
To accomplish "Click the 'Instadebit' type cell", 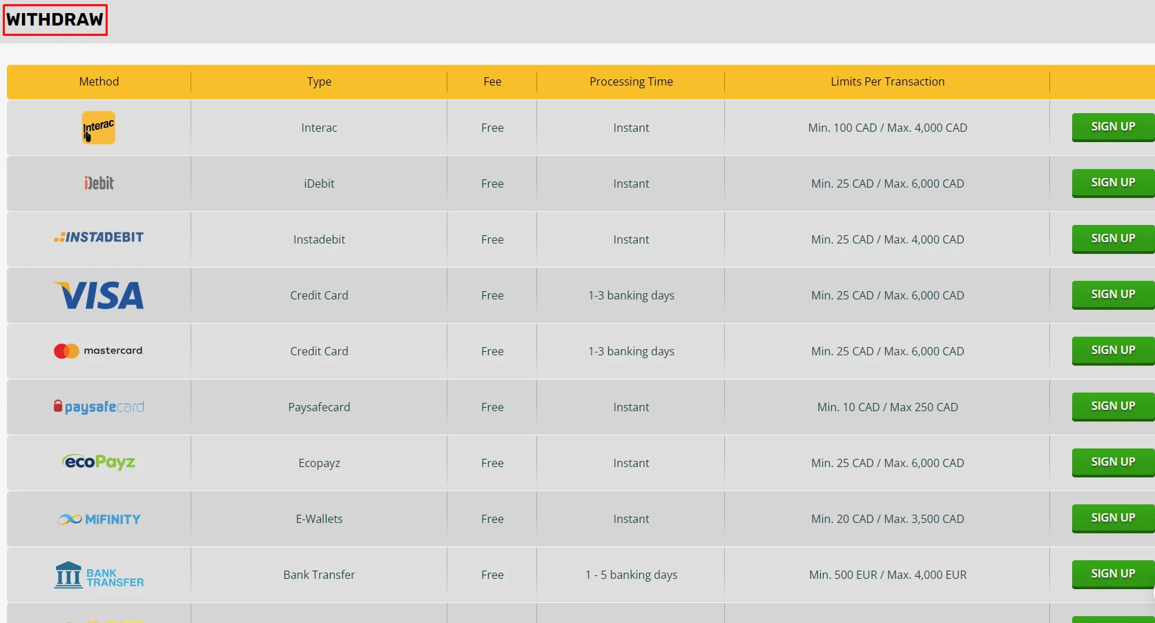I will pyautogui.click(x=319, y=239).
